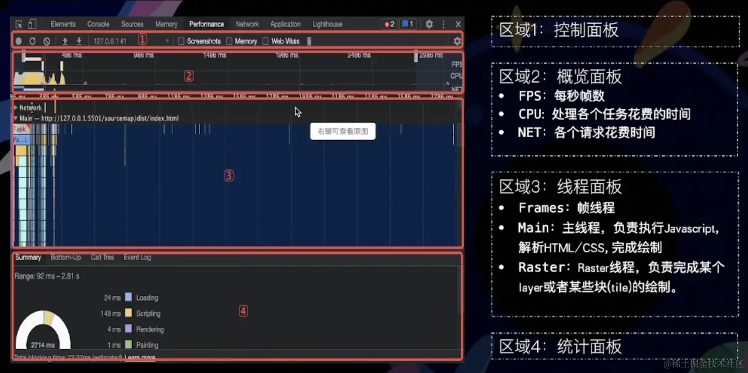Start recording with the Record button
Viewport: 748px width, 373px height.
pos(19,41)
